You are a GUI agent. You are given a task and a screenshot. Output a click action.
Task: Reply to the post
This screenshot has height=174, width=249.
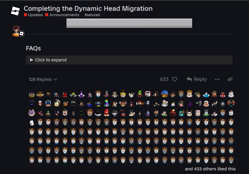197,79
